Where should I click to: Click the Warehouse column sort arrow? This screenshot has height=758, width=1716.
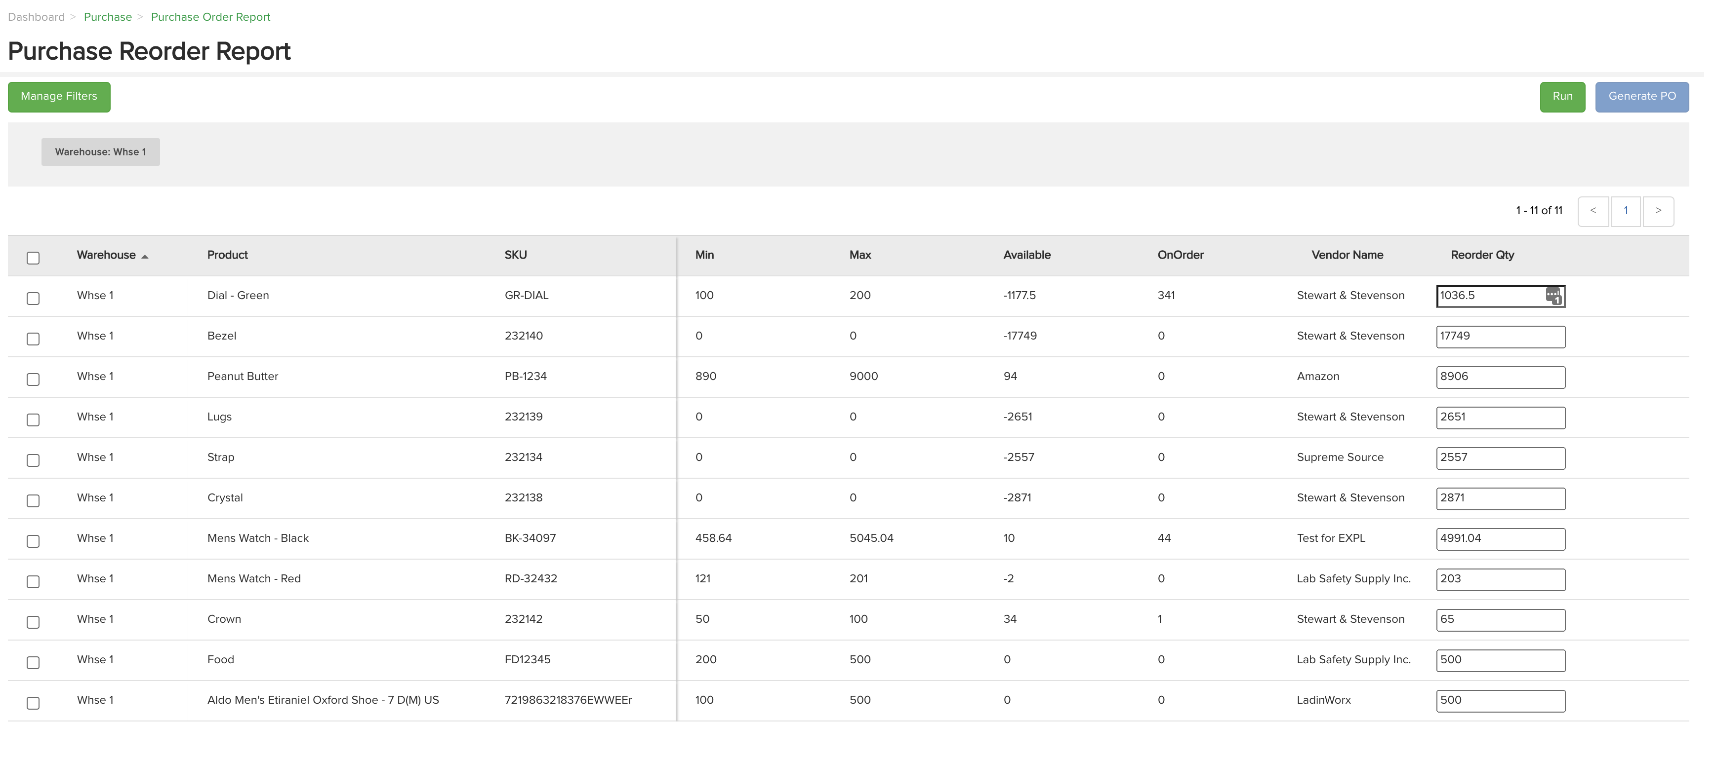[145, 256]
